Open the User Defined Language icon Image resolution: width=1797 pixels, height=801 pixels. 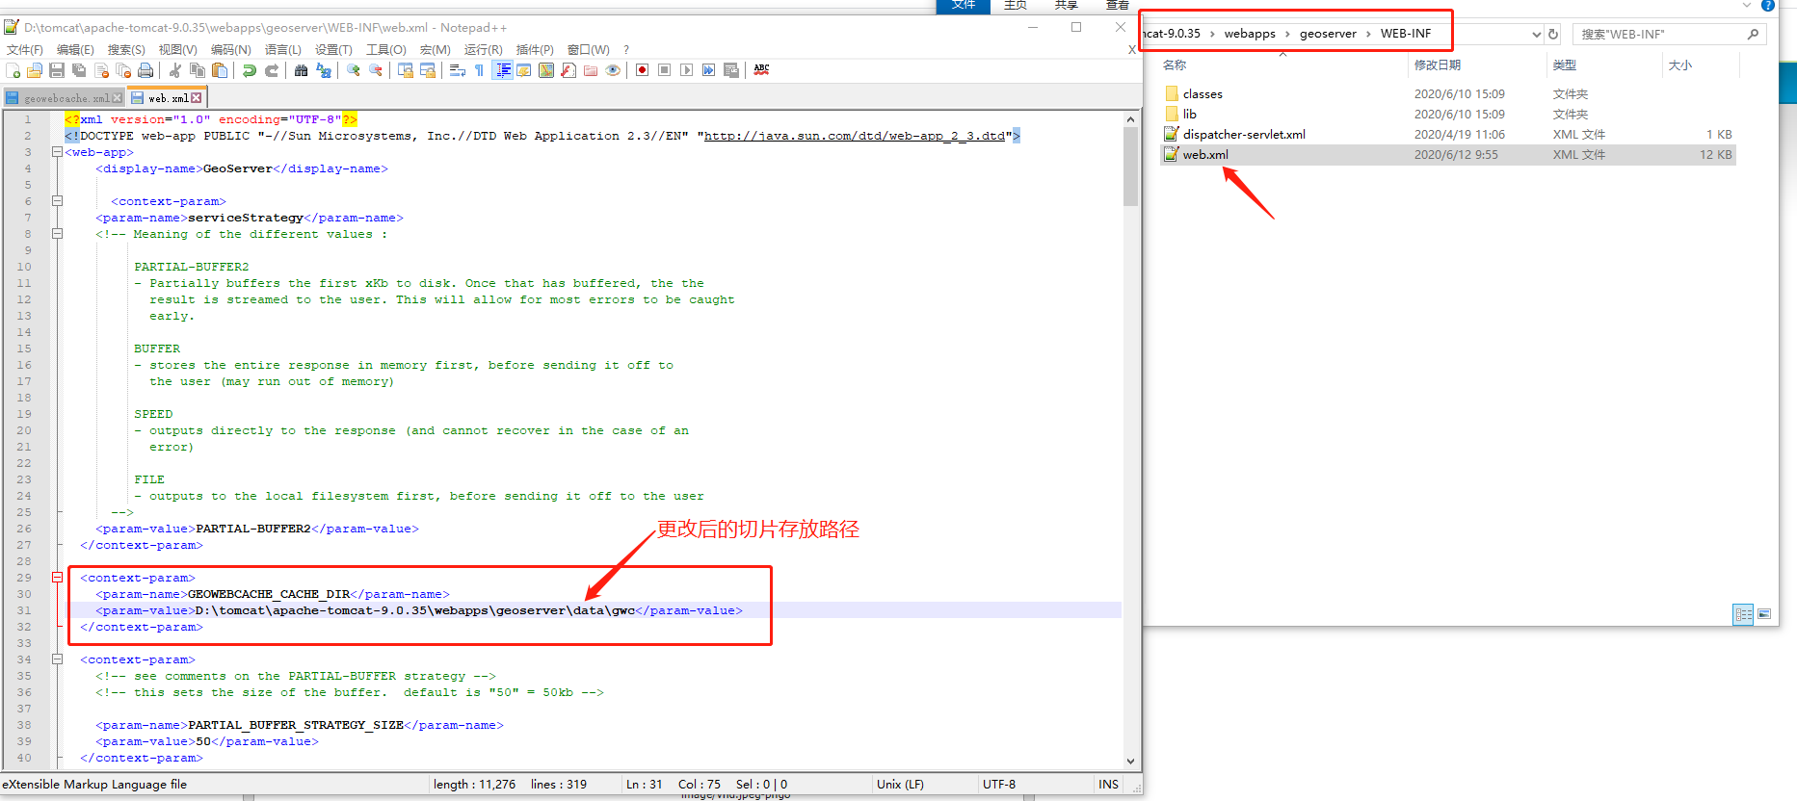point(524,70)
